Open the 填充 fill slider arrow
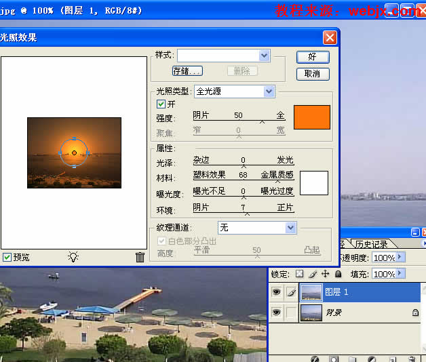Screen dimensions: 426x362 click(x=400, y=273)
